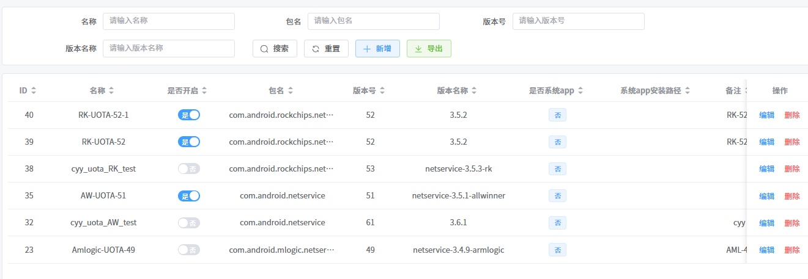Delete the row with ID 40
808x279 pixels.
click(792, 115)
